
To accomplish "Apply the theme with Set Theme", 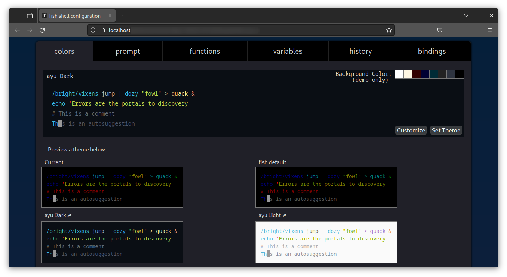I will tap(446, 130).
